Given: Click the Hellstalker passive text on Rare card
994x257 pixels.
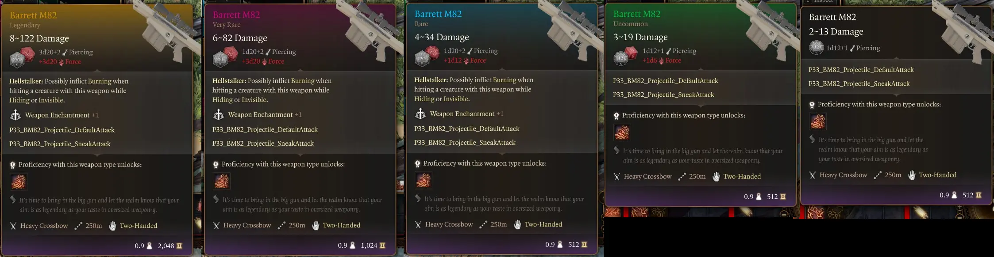Looking at the screenshot, I should [x=474, y=89].
